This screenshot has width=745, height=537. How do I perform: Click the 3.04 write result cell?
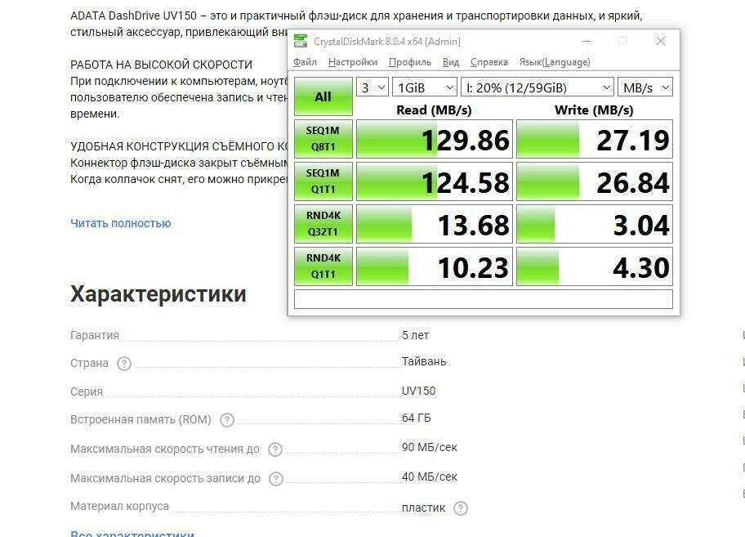pos(595,224)
